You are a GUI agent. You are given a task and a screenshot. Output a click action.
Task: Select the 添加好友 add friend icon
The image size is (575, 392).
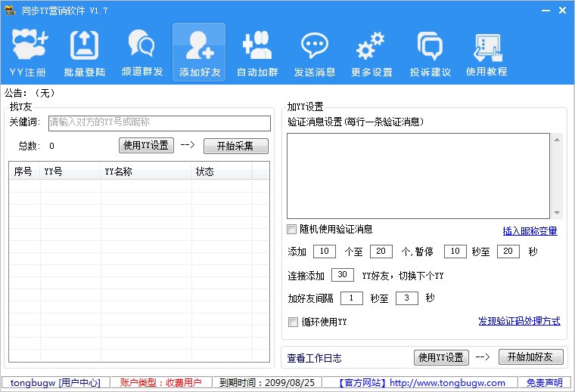point(199,52)
